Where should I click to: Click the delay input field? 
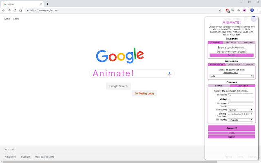(241, 99)
